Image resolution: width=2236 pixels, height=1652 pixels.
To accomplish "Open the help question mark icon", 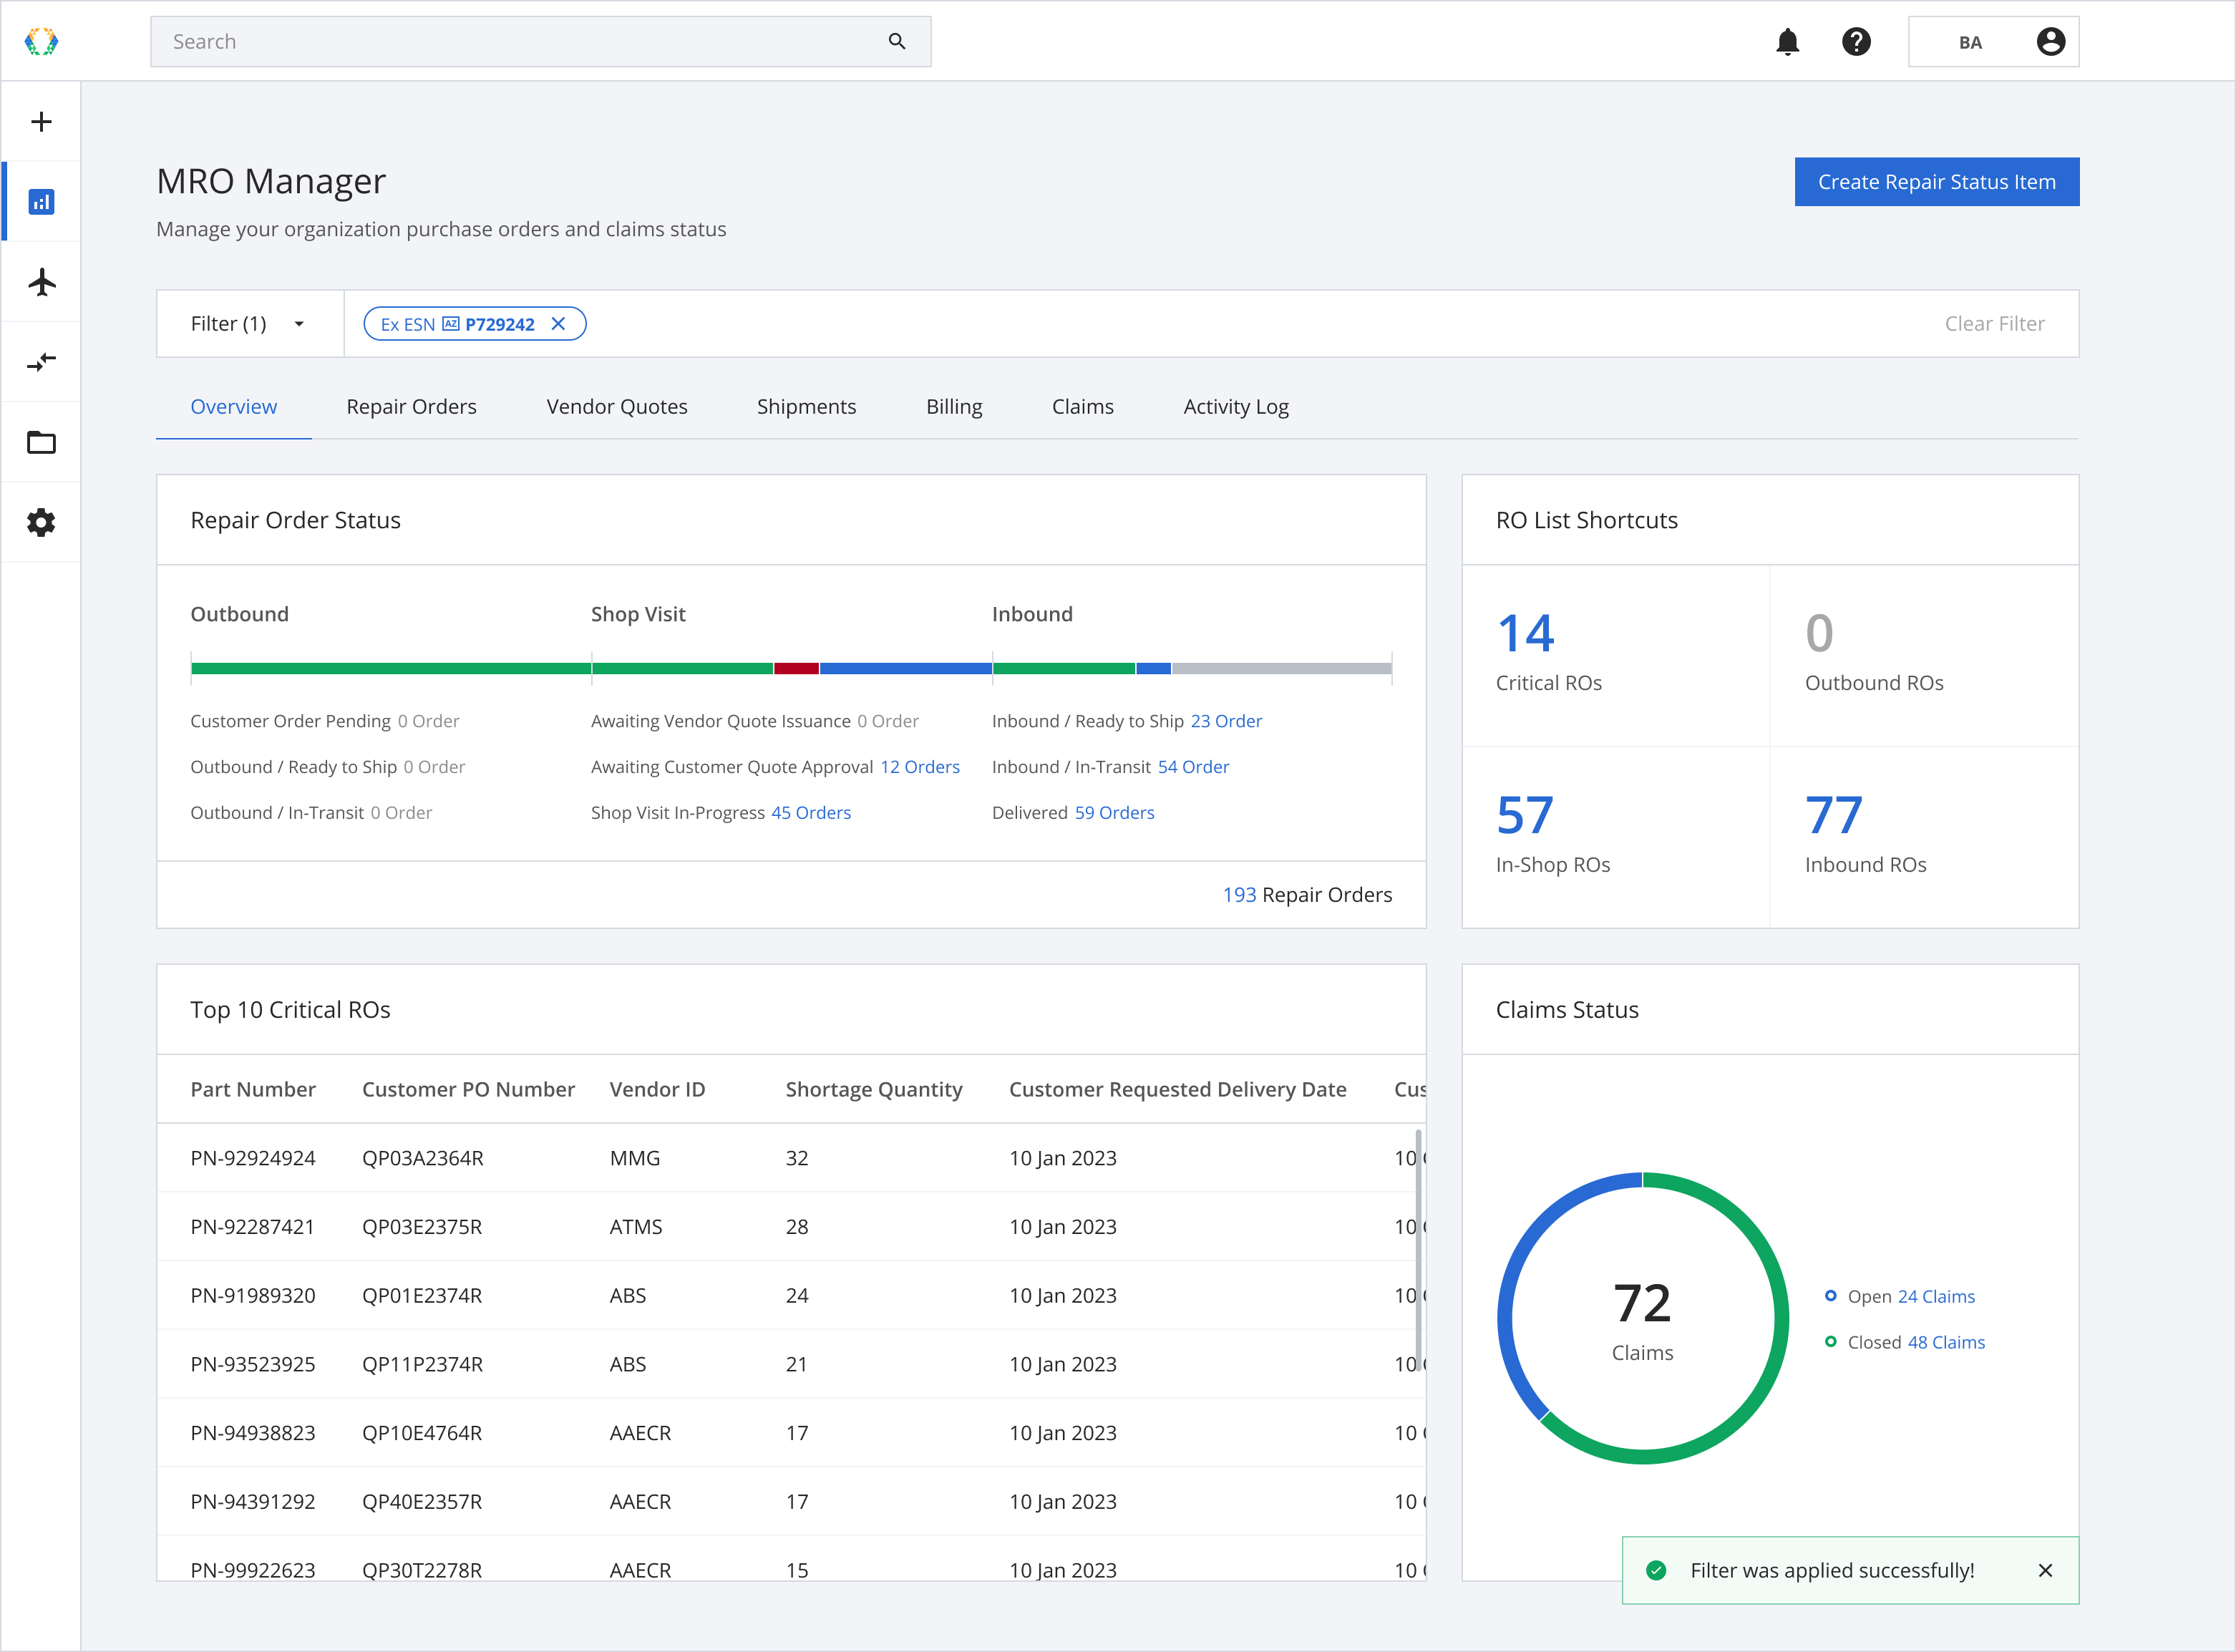I will coord(1856,41).
